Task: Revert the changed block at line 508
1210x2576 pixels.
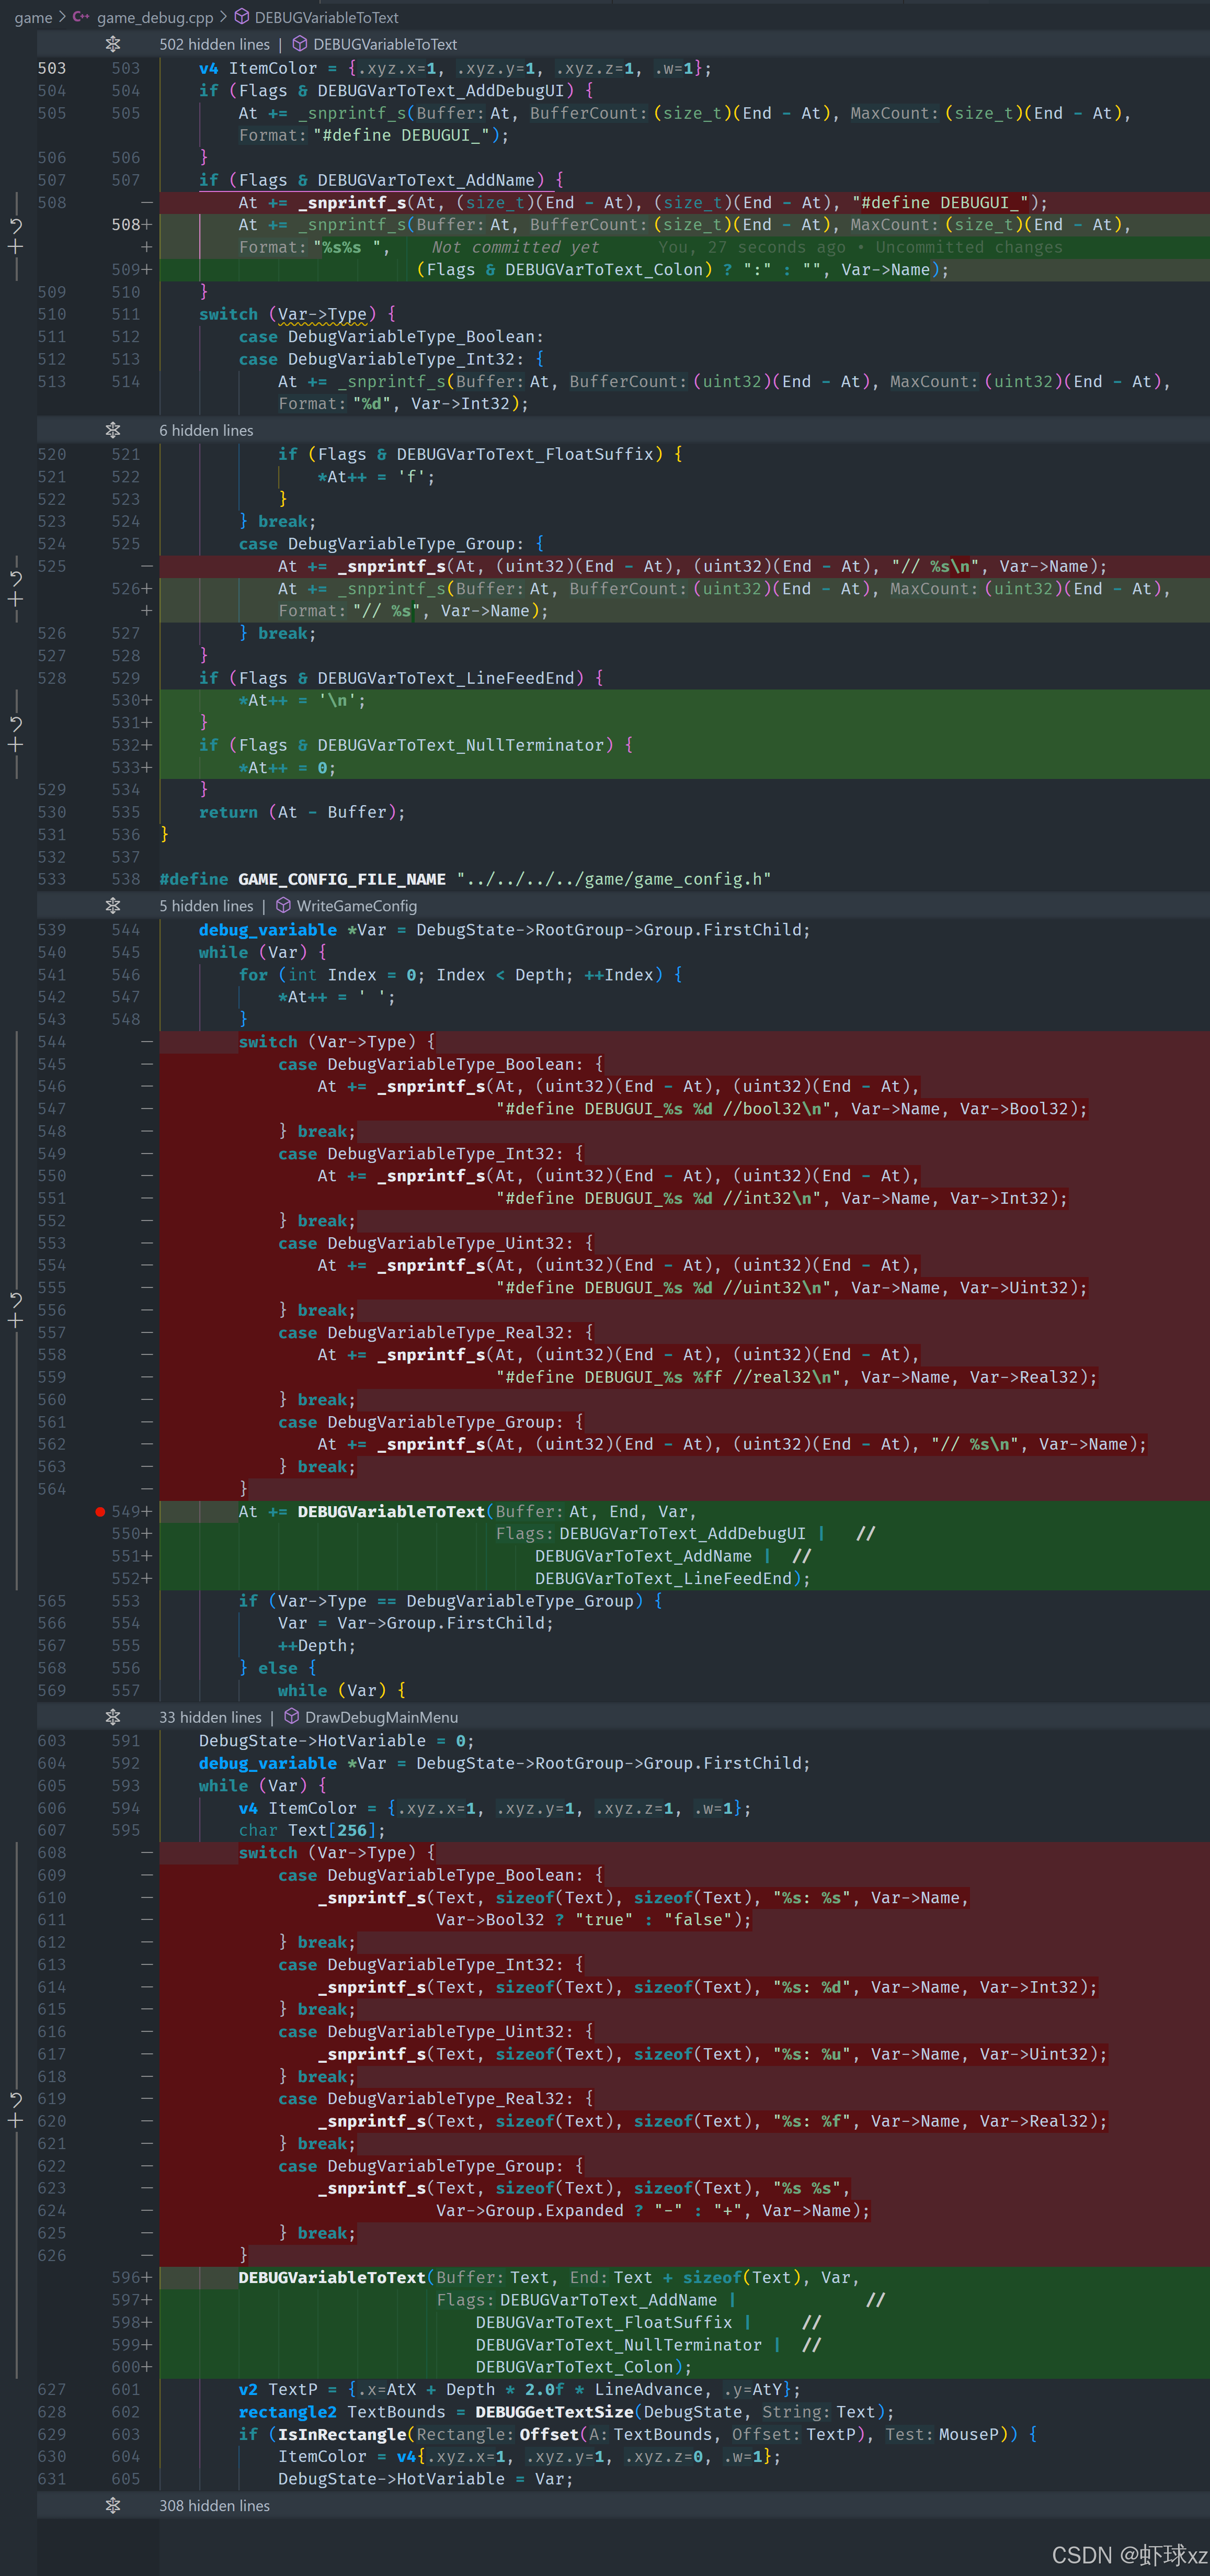Action: pyautogui.click(x=16, y=225)
